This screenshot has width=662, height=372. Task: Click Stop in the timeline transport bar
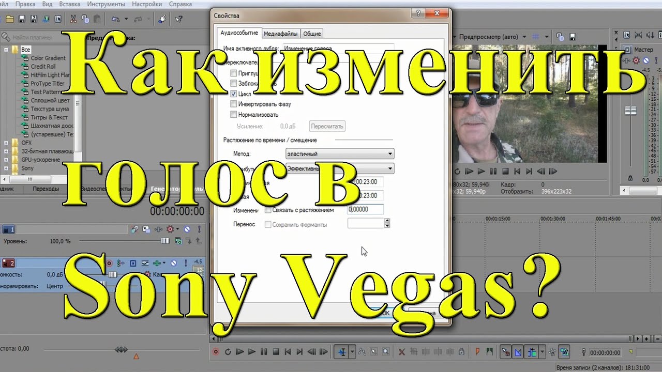coord(276,352)
